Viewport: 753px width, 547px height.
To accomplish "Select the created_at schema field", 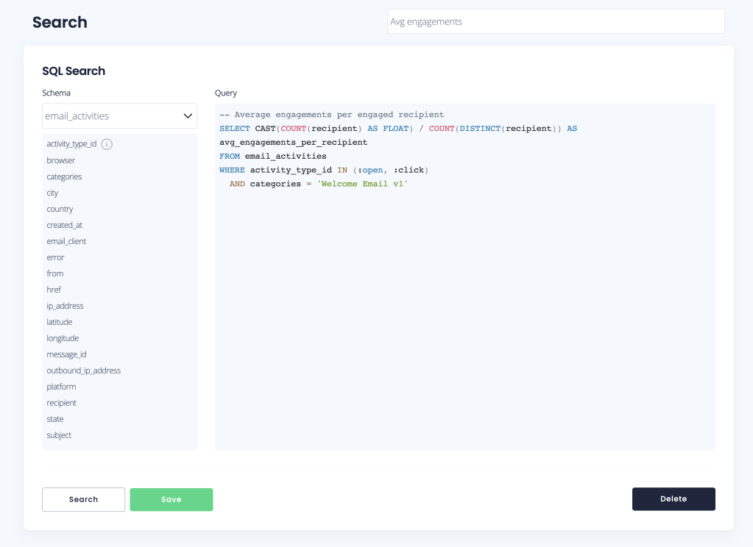I will point(64,225).
